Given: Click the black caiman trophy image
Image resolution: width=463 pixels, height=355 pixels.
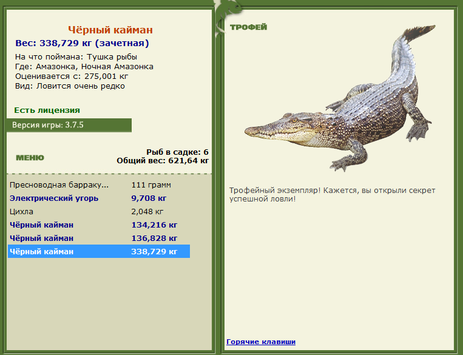Looking at the screenshot, I should (340, 98).
